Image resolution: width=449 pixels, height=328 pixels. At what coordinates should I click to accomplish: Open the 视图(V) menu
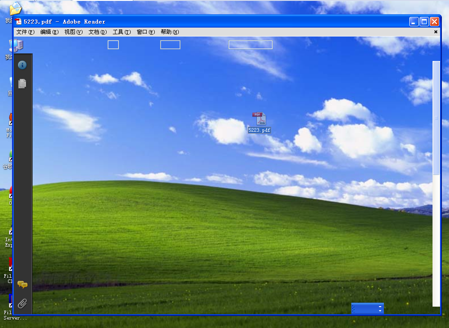[x=73, y=32]
